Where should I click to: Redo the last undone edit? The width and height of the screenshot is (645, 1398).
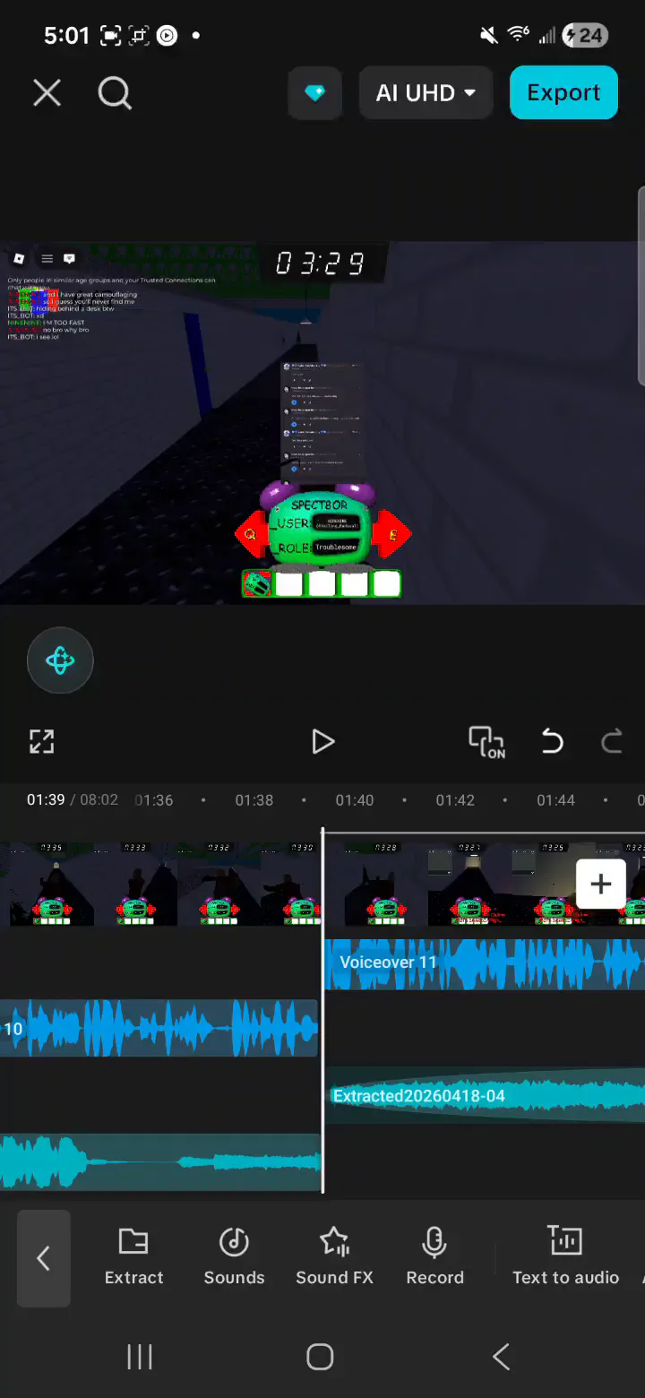pos(612,742)
